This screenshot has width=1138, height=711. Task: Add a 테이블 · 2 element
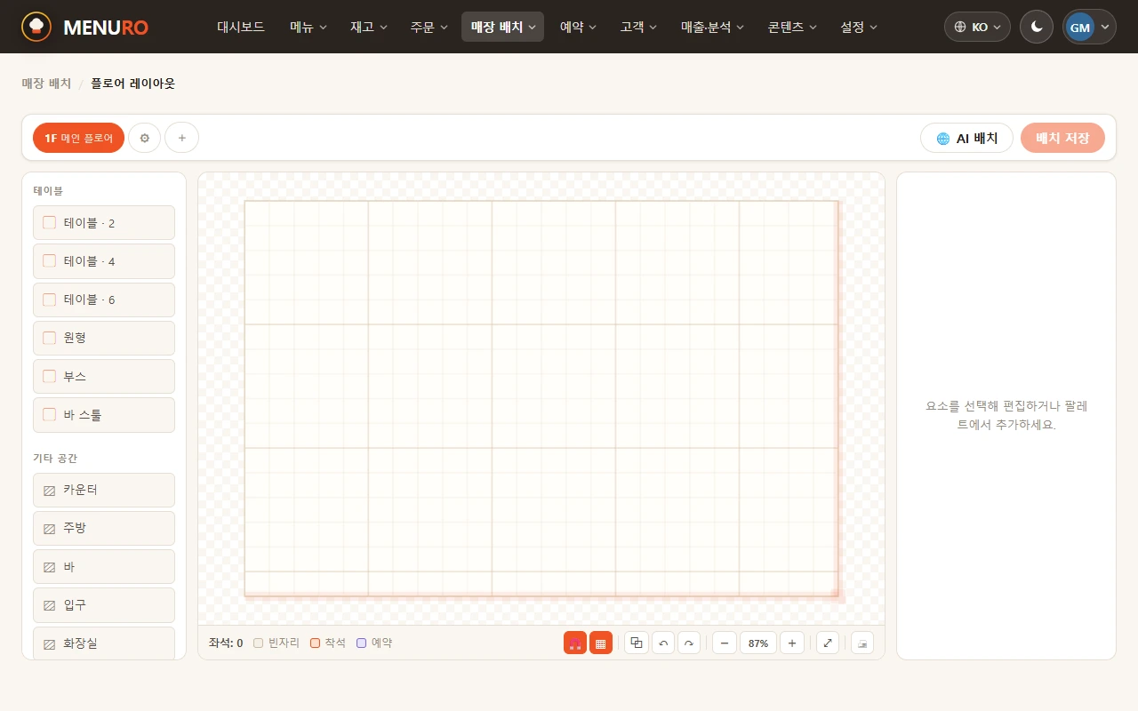(x=104, y=223)
